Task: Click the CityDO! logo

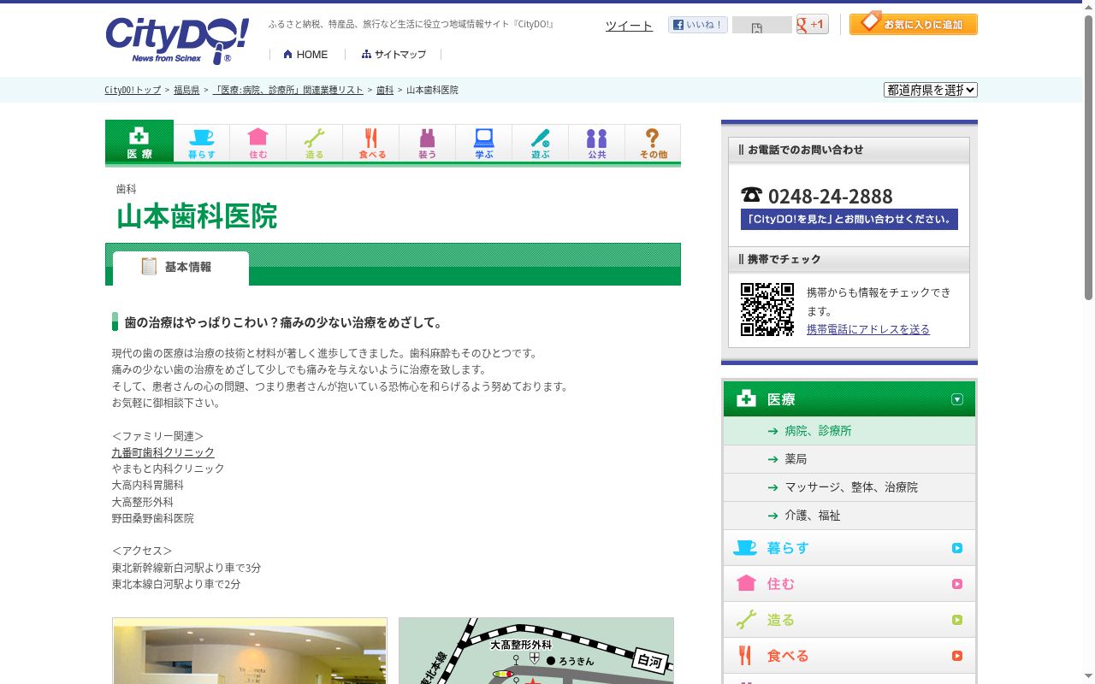Action: tap(177, 40)
